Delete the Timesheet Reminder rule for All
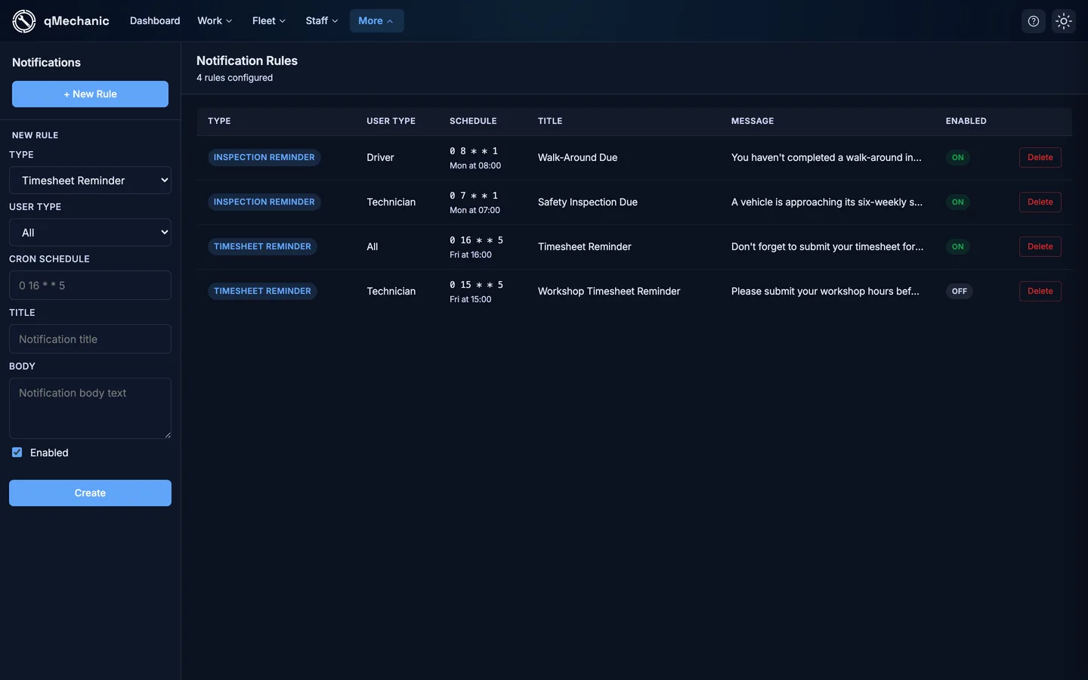1088x680 pixels. pyautogui.click(x=1040, y=247)
